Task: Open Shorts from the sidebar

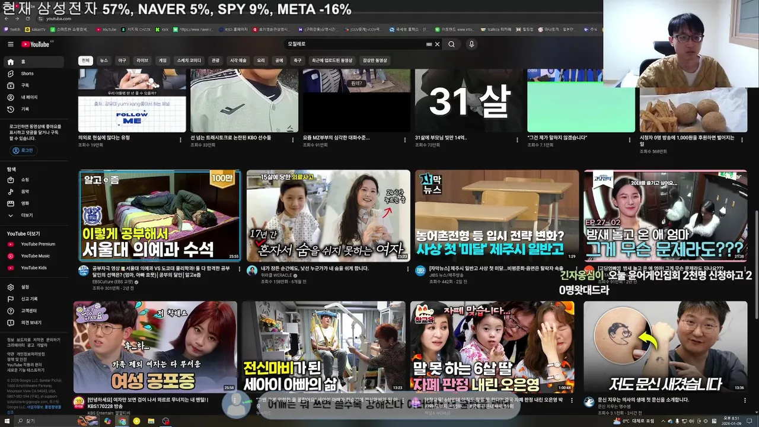Action: (x=33, y=74)
